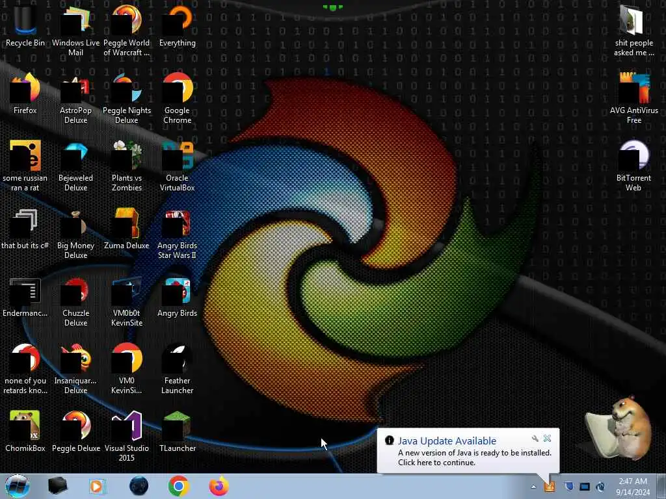Open clock showing 2:47 AM
The width and height of the screenshot is (666, 499).
[x=633, y=487]
